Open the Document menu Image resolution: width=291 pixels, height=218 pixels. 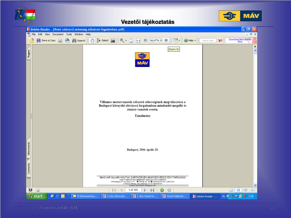pyautogui.click(x=58, y=34)
